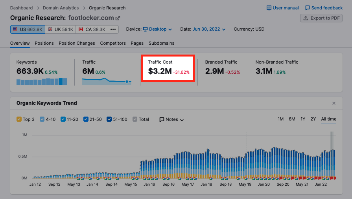Screen dimensions: 352x199
Task: Click the Export to PDF upload icon
Action: 306,18
